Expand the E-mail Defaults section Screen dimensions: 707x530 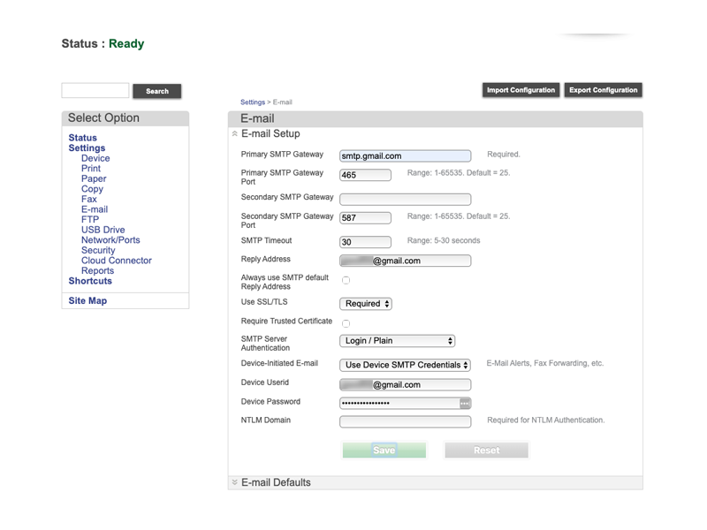(234, 482)
